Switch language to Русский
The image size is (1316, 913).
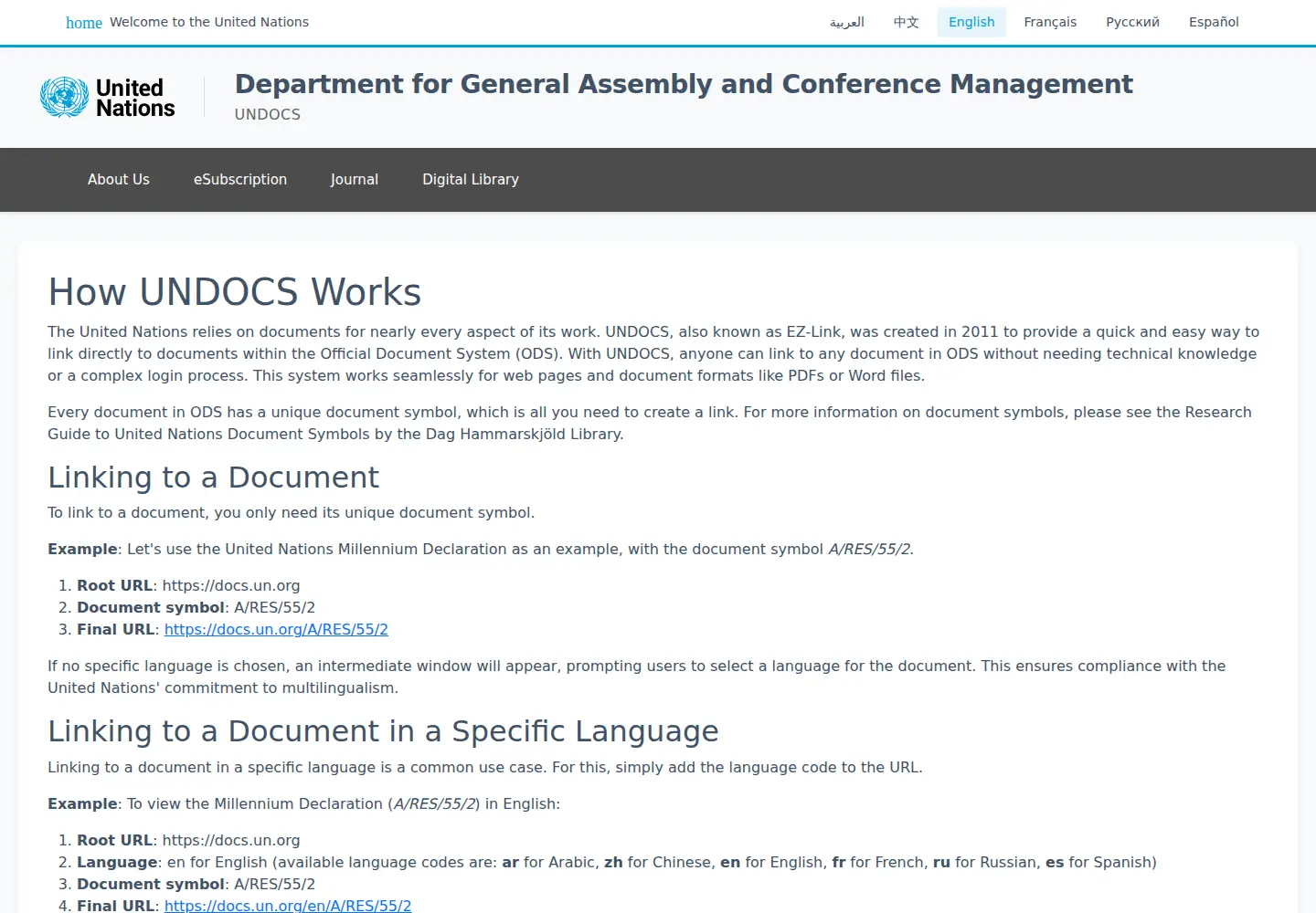[x=1132, y=22]
